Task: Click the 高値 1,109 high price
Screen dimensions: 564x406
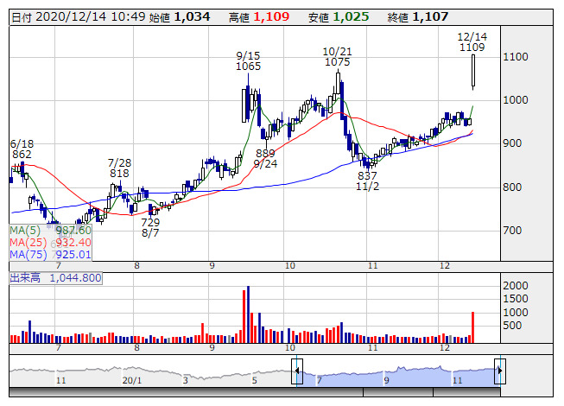Action: tap(259, 17)
